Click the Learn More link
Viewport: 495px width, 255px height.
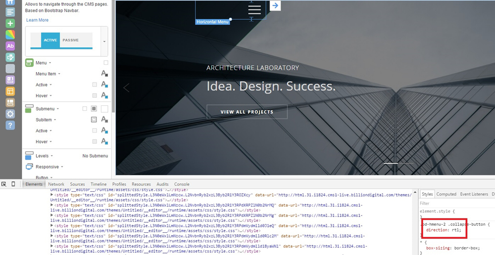[x=37, y=20]
